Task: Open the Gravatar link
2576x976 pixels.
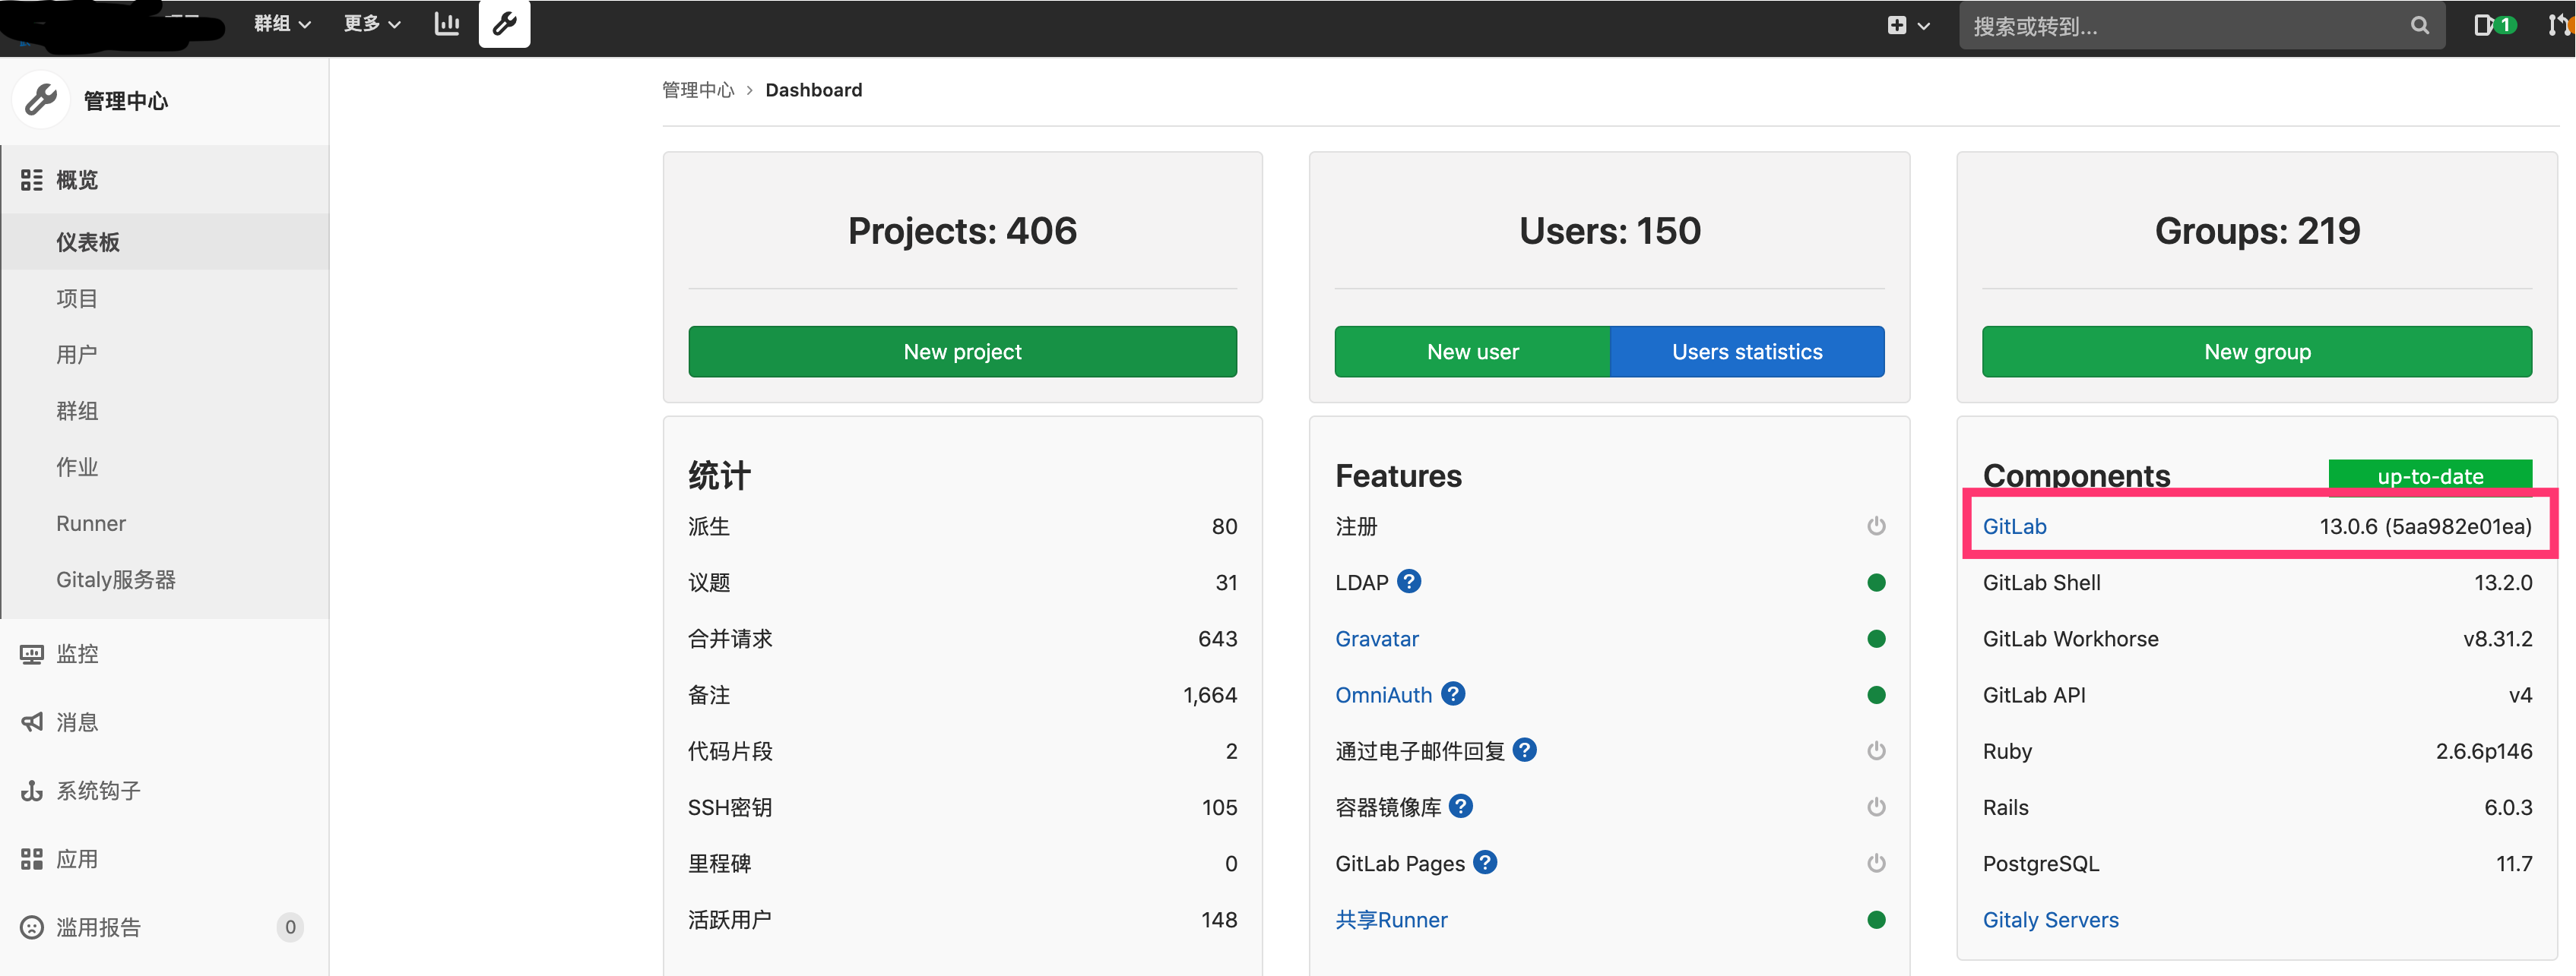Action: coord(1376,640)
